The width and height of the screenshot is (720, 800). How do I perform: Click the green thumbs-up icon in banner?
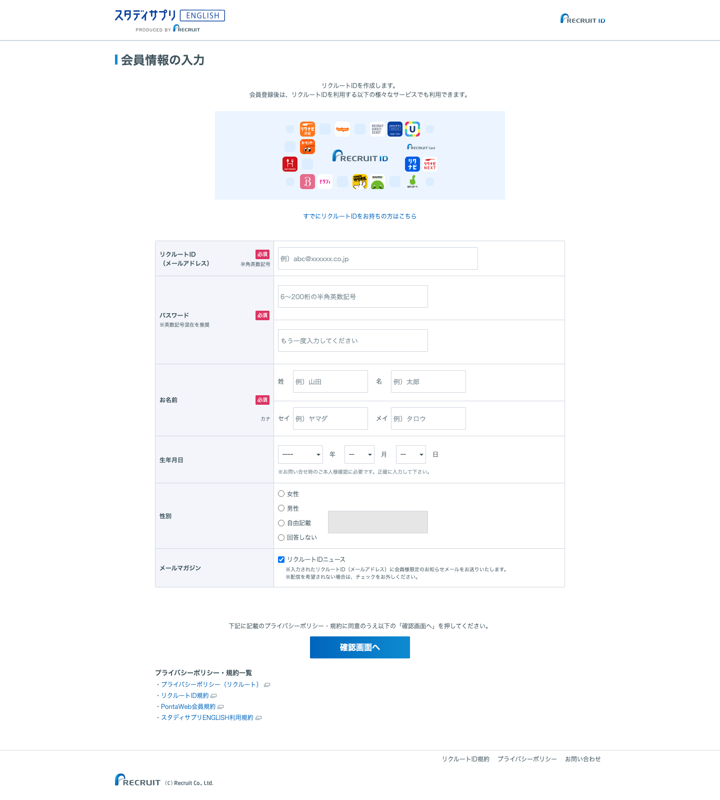pos(412,182)
